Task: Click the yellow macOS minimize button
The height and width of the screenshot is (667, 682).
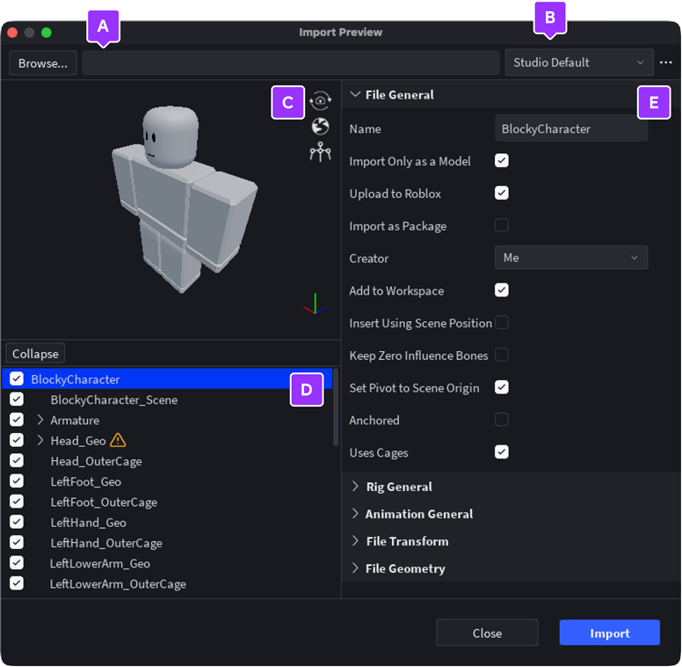Action: pos(29,33)
